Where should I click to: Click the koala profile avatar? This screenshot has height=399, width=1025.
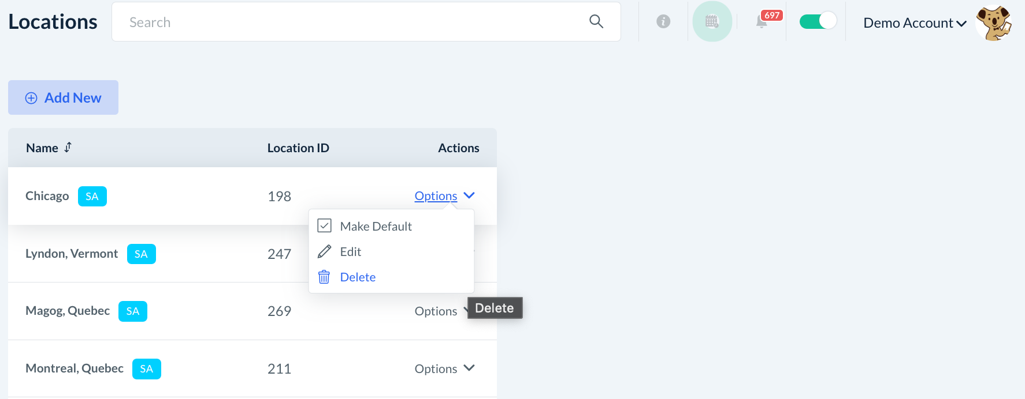pyautogui.click(x=994, y=23)
